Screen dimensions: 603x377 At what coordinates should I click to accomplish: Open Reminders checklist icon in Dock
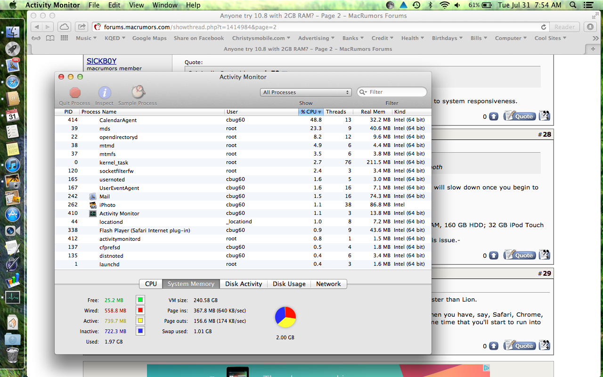click(13, 131)
